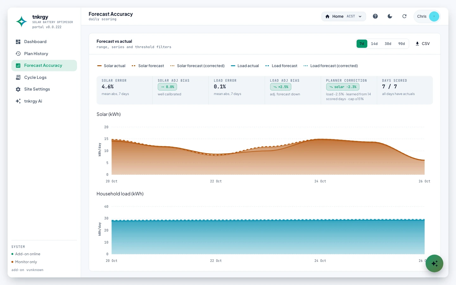Click the refresh icon in header
The height and width of the screenshot is (285, 456).
[404, 16]
